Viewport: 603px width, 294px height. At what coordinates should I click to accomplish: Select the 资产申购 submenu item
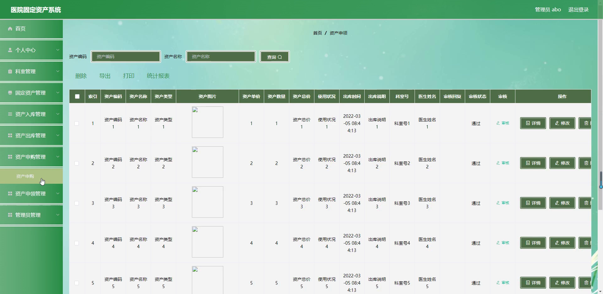(31, 176)
